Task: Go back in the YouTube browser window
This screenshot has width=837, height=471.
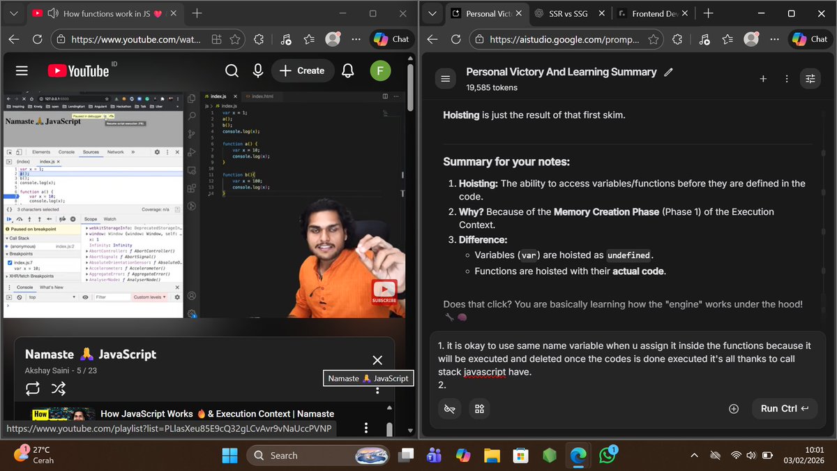Action: (15, 40)
